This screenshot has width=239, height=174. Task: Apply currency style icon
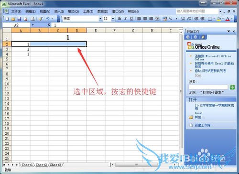point(165,19)
